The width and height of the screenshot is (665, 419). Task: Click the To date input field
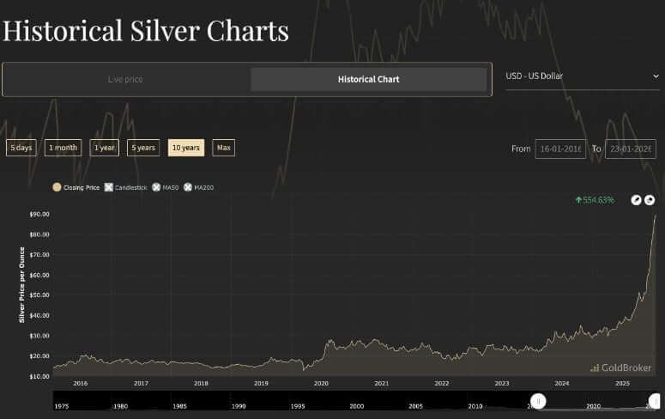[630, 149]
